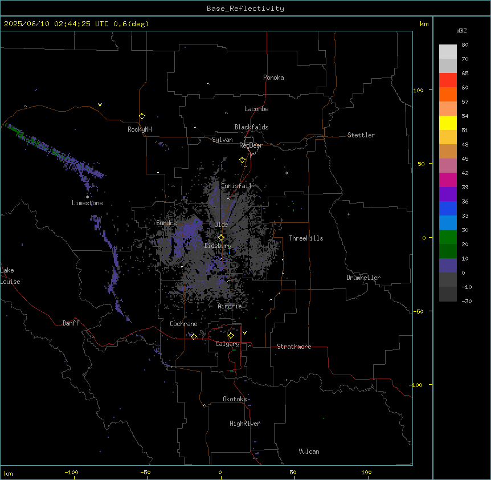Click the Okotoks label
This screenshot has height=480, width=491.
click(235, 399)
